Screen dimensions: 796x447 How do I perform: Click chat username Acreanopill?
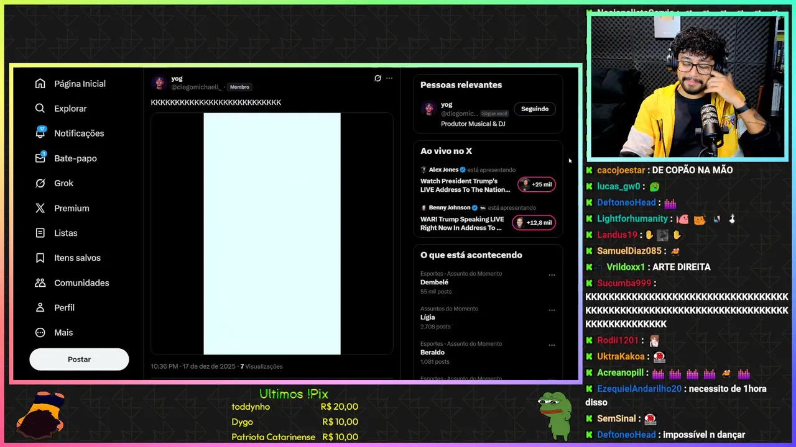coord(621,372)
